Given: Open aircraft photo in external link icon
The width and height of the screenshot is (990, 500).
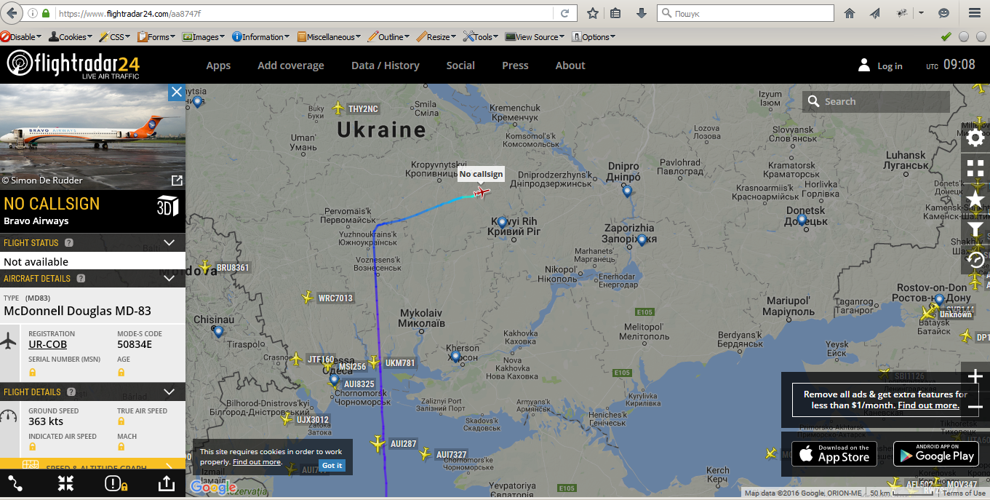Looking at the screenshot, I should click(x=176, y=180).
